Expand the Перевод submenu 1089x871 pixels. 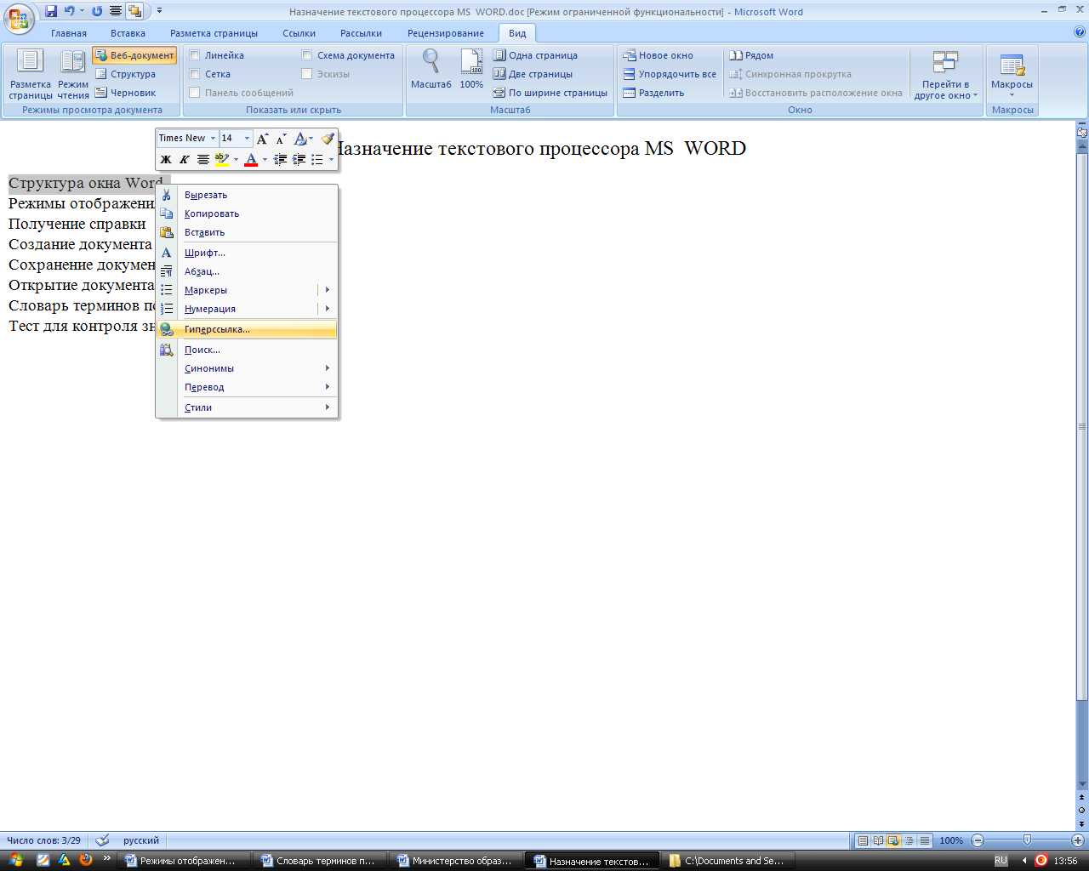[247, 387]
